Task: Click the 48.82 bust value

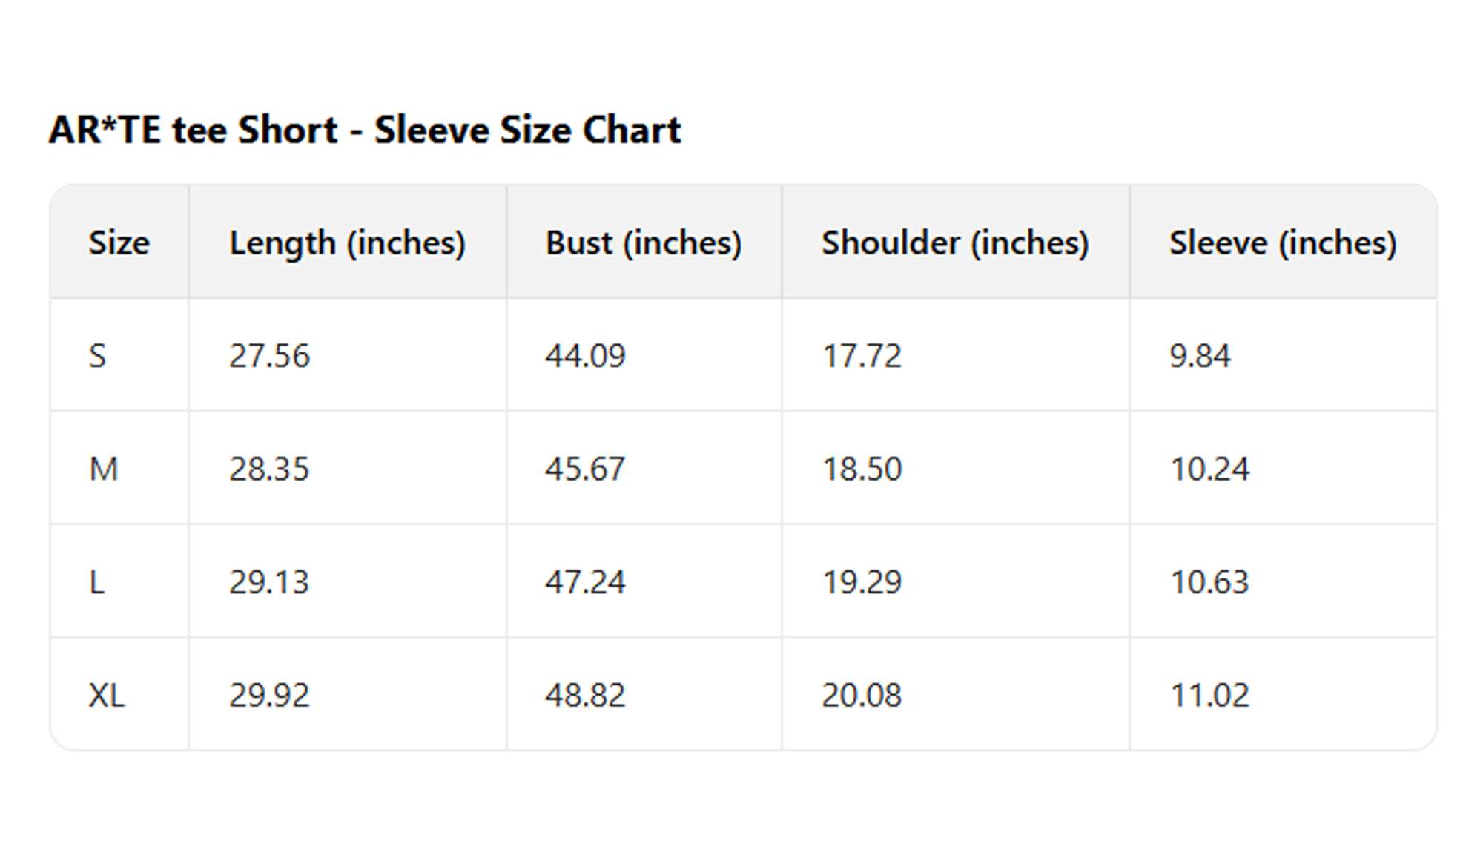Action: click(x=585, y=695)
